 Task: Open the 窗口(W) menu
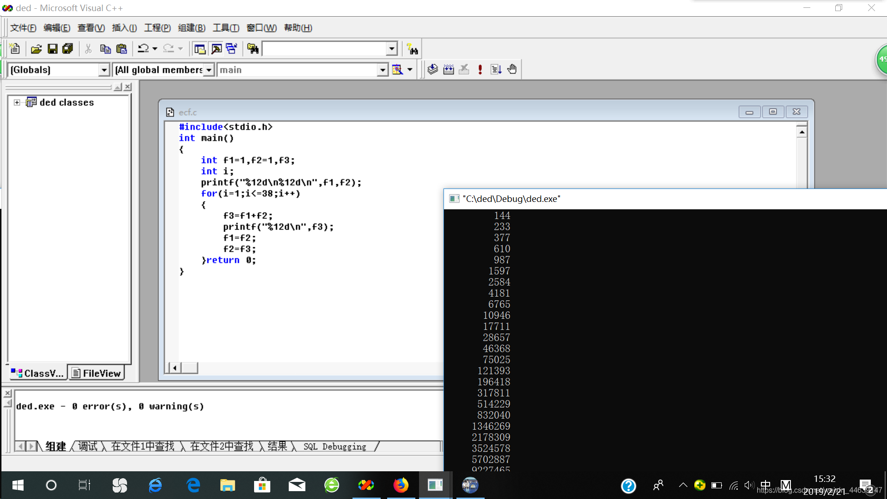tap(261, 28)
